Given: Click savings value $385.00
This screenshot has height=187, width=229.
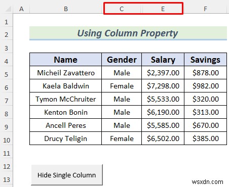Looking at the screenshot, I should tap(205, 138).
